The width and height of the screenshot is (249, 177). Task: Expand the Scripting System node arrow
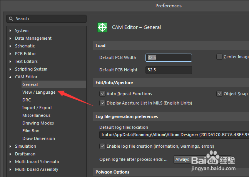coord(10,69)
